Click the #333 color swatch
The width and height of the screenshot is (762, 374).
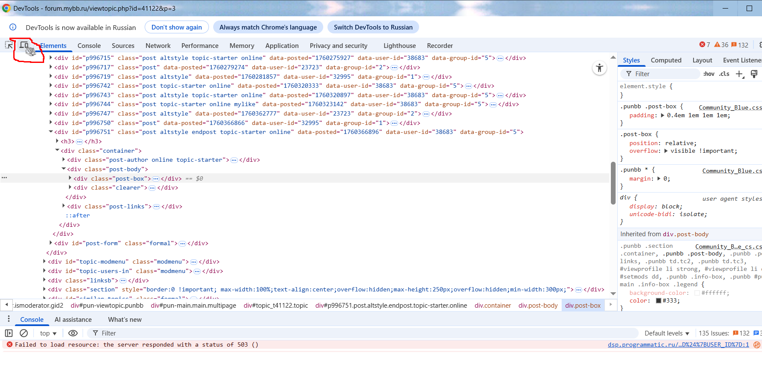click(x=658, y=300)
